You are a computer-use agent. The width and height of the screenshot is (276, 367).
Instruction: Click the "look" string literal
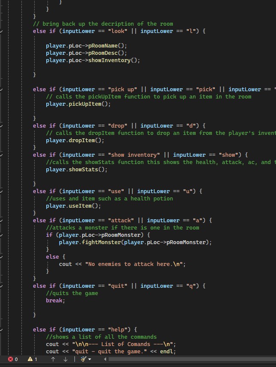pos(117,31)
